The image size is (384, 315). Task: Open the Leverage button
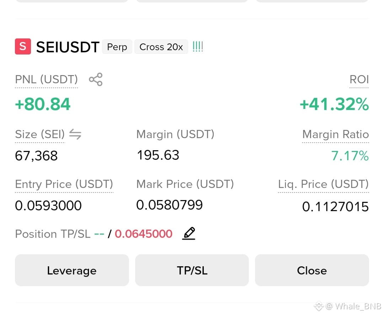pyautogui.click(x=72, y=270)
